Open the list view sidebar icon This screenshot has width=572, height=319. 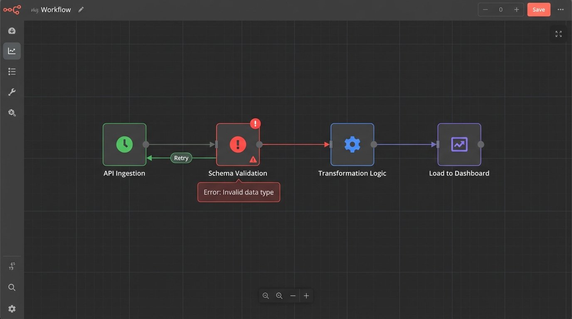12,72
